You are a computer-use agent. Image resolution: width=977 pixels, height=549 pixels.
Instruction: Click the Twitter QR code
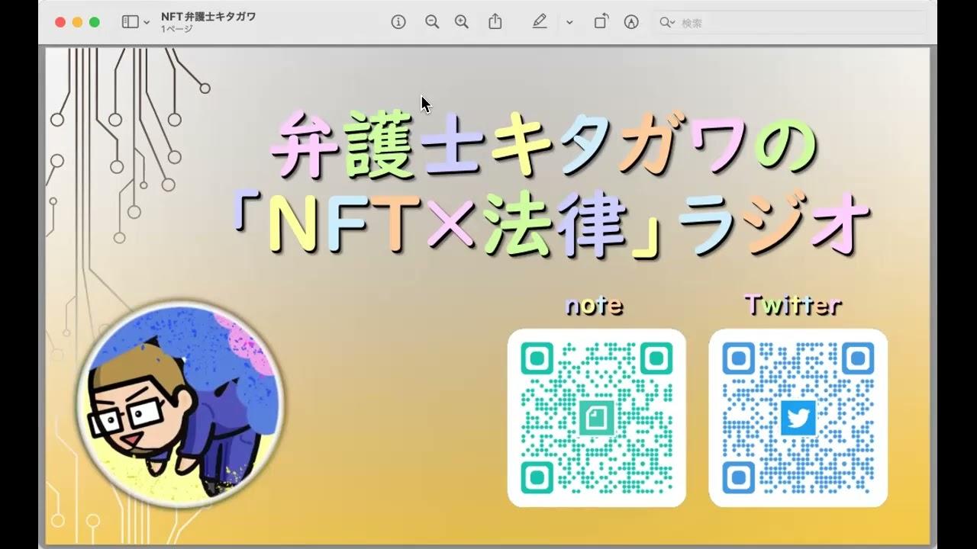point(798,418)
